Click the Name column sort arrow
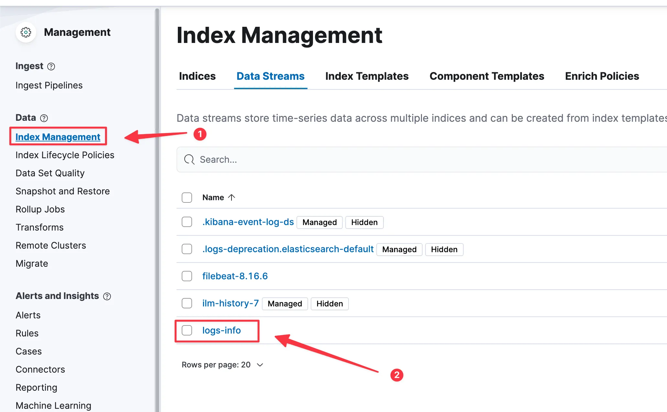Viewport: 667px width, 412px height. click(231, 197)
